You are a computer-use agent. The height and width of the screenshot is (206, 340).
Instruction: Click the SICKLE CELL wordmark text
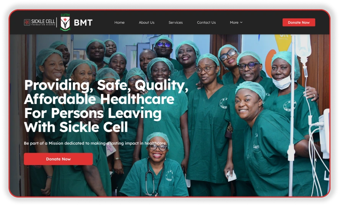coord(43,21)
